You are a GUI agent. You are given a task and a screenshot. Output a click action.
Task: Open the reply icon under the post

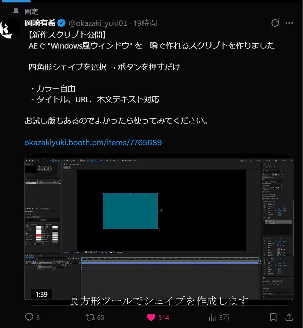(29, 317)
